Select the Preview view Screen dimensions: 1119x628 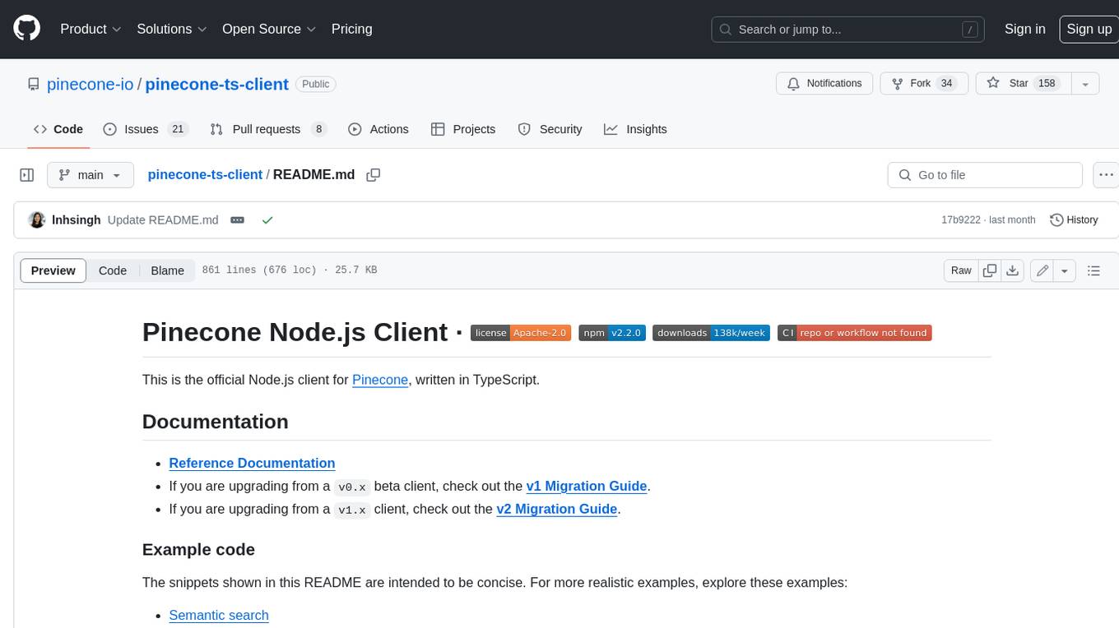click(x=53, y=270)
